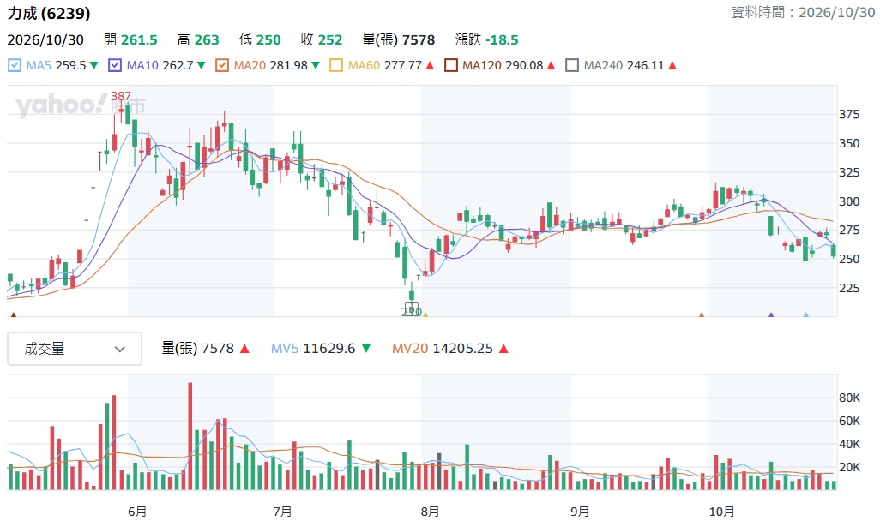The width and height of the screenshot is (880, 521).
Task: Click the green down arrow beside MA10 262.7
Action: [x=201, y=66]
